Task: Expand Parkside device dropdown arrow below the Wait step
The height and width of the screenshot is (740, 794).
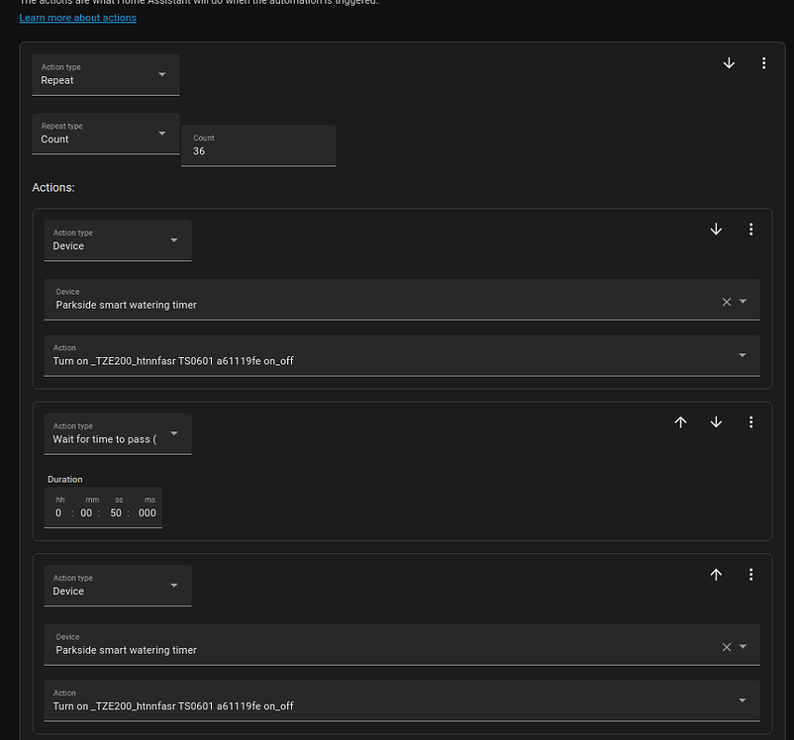Action: [743, 646]
